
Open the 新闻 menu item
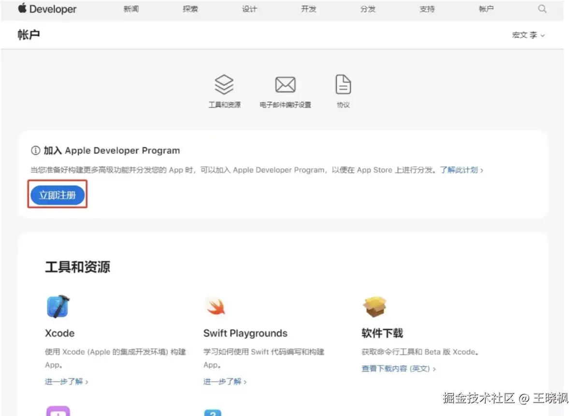pyautogui.click(x=131, y=9)
